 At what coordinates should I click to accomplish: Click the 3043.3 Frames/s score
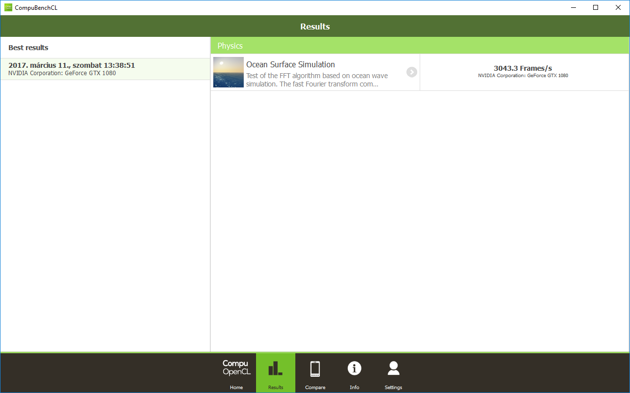tap(523, 68)
